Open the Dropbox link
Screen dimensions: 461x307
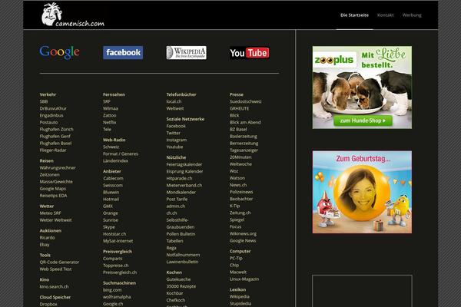pos(48,304)
